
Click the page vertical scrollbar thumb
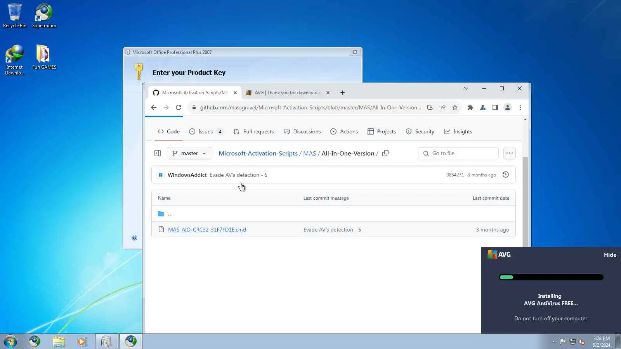click(525, 202)
